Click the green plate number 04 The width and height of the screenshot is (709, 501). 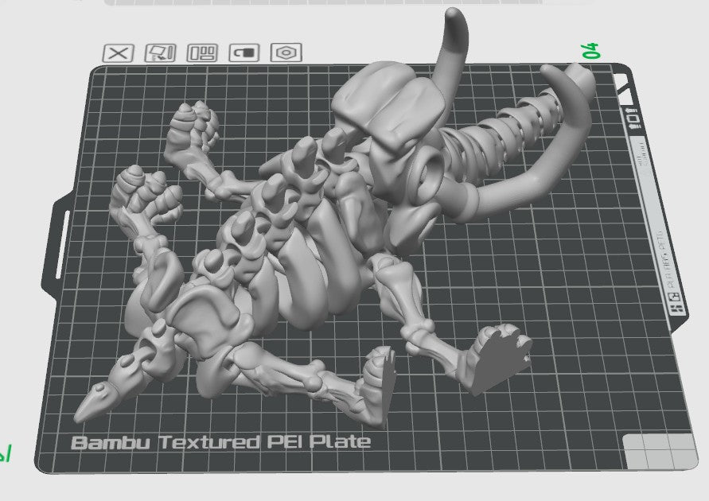coord(591,50)
